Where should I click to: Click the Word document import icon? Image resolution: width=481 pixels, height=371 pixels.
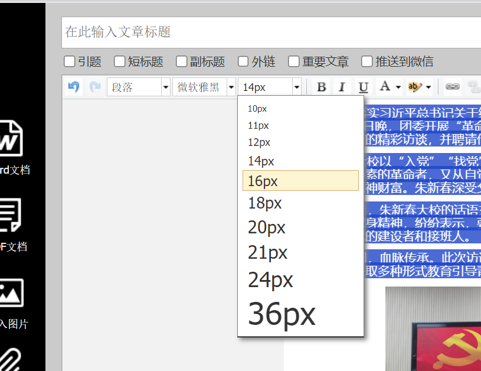(x=12, y=138)
